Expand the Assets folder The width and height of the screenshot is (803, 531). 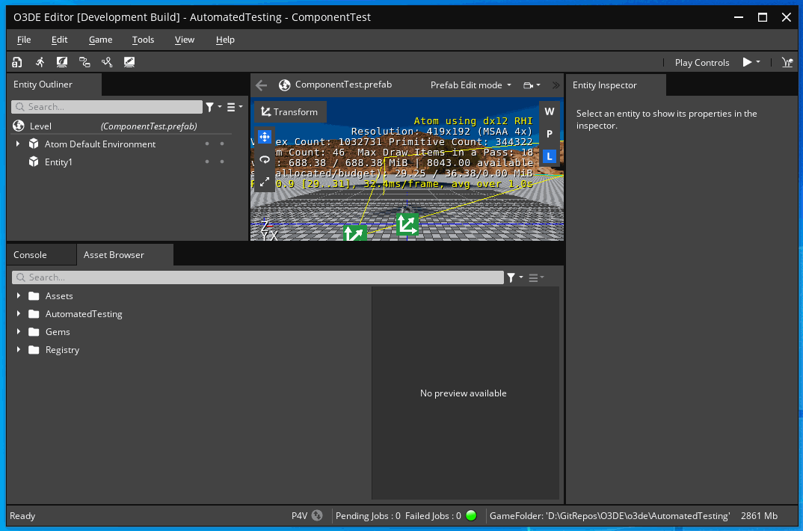coord(19,296)
